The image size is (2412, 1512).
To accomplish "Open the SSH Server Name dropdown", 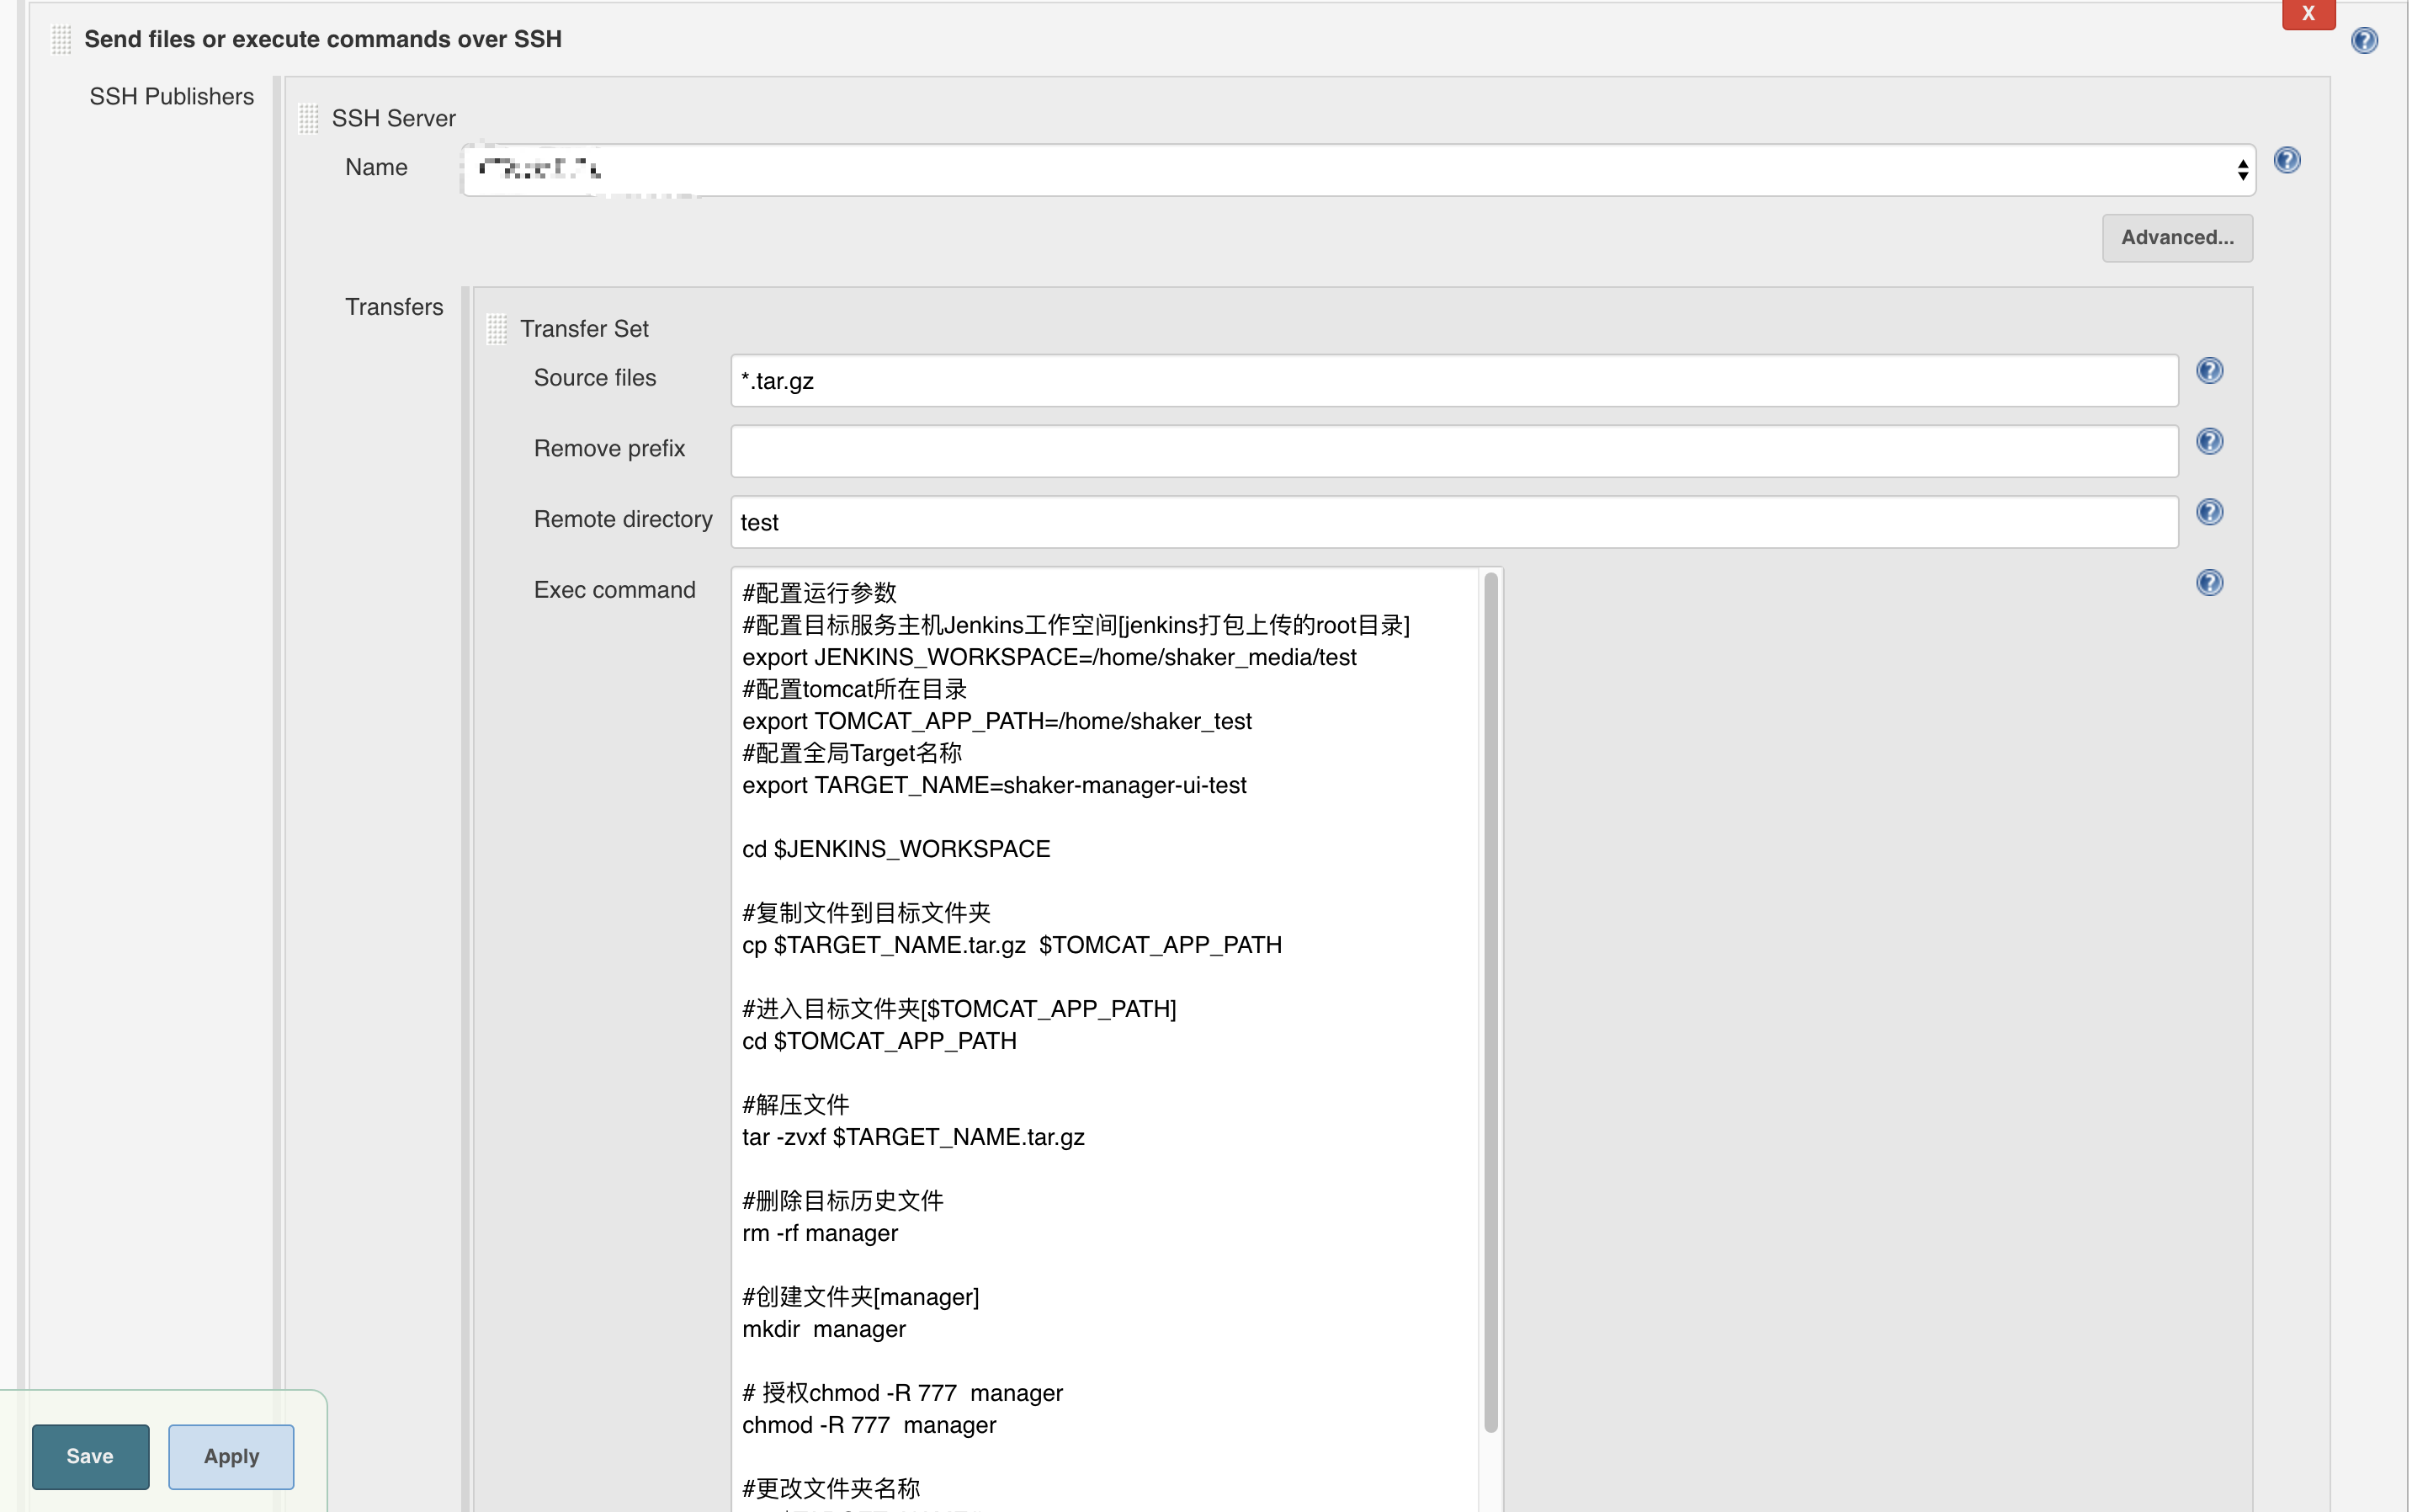I will pyautogui.click(x=1357, y=170).
